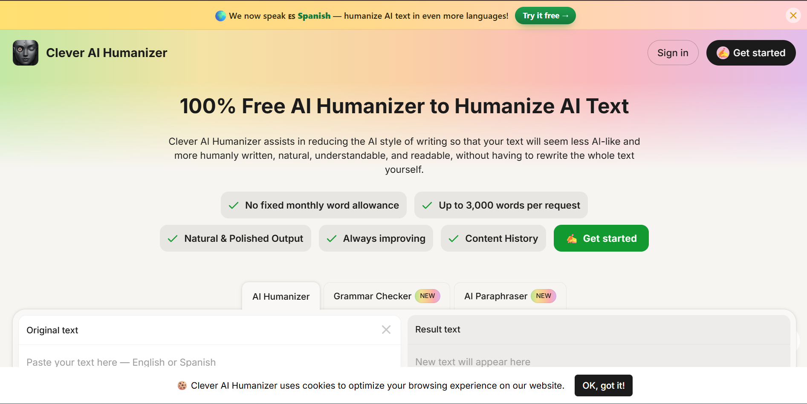Click the Up to 3,000 words per request badge

click(x=501, y=205)
